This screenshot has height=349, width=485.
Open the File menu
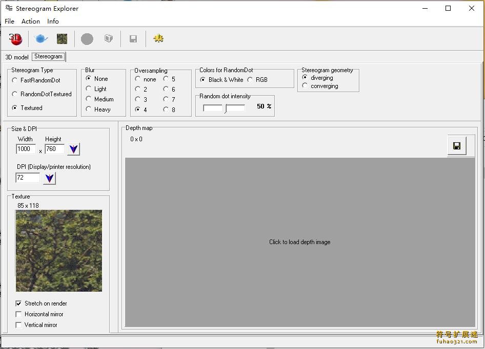click(x=9, y=21)
